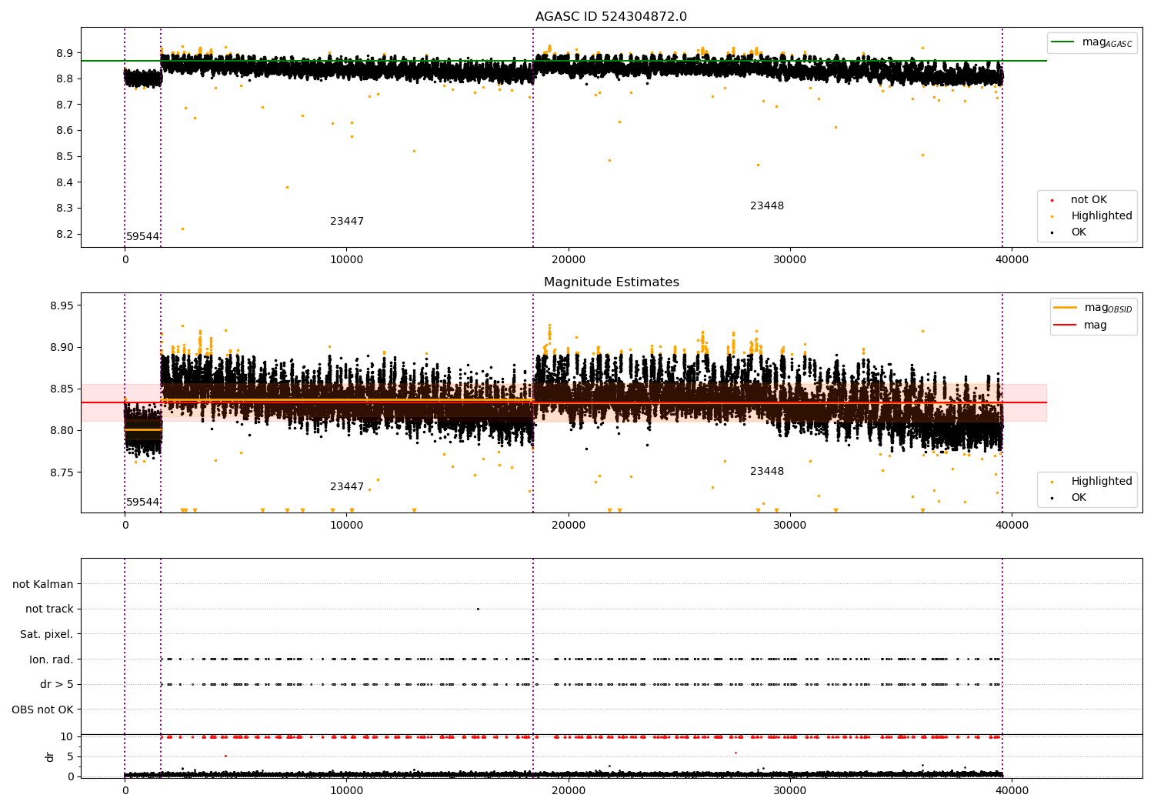
Task: Click "59544" annotation in Magnitude Estimates plot
Action: (143, 502)
